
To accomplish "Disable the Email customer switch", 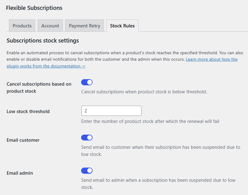I will pos(87,137).
